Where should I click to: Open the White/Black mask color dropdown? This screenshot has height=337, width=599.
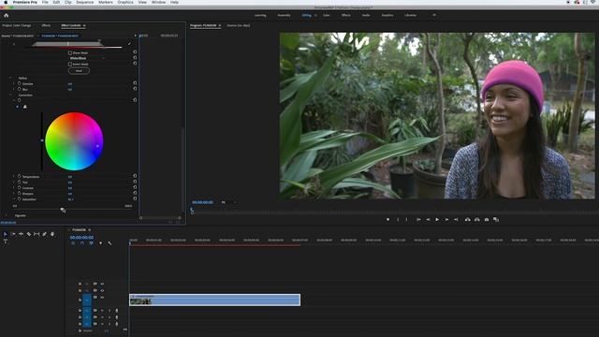pos(87,58)
